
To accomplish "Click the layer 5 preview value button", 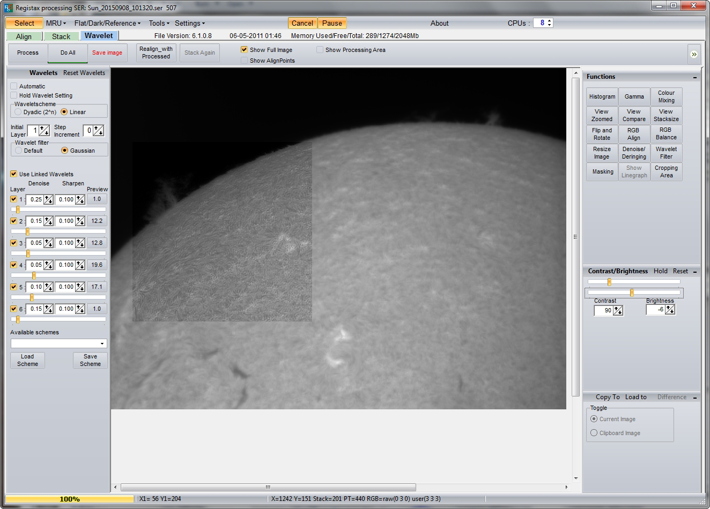I will [x=97, y=287].
